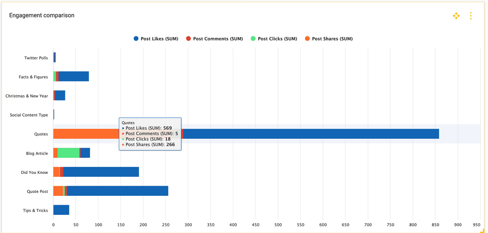This screenshot has height=233, width=488.
Task: Click the blue Facts & Figures bar segment
Action: 73,77
